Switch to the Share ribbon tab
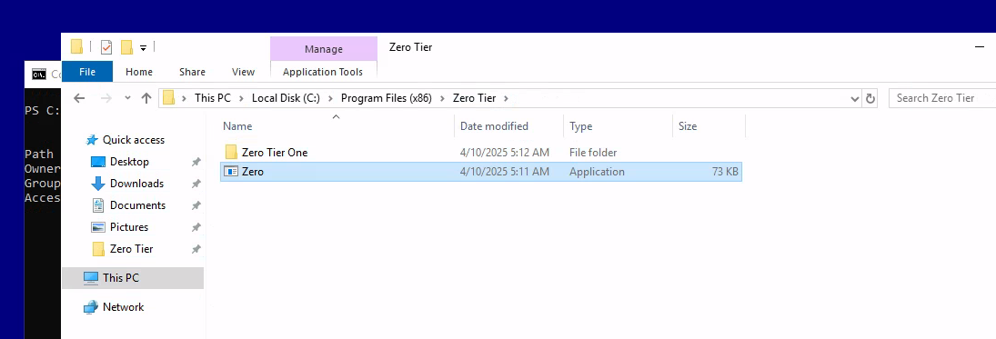 192,72
